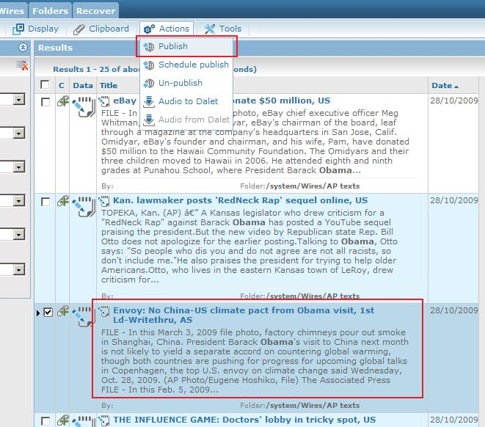Click the row arrow marker beside the Envoy story
This screenshot has width=485, height=427.
pyautogui.click(x=38, y=313)
